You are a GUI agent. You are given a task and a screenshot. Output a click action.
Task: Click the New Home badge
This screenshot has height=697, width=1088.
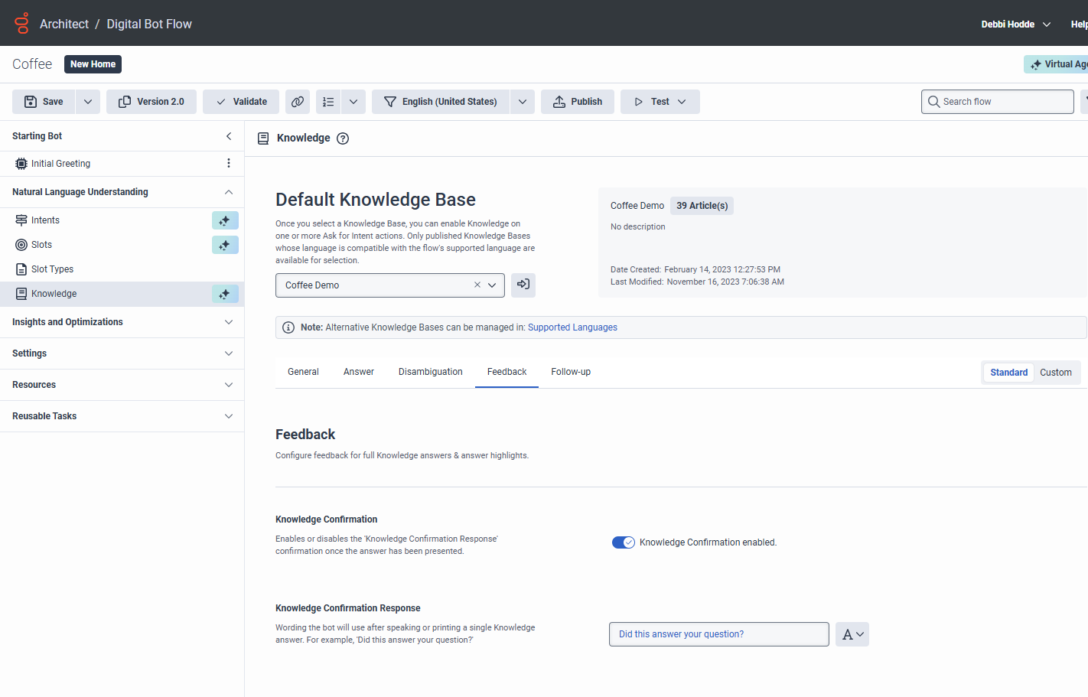[93, 64]
